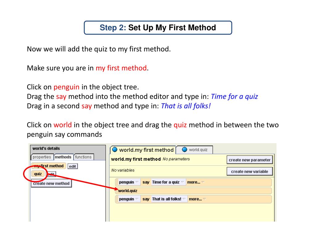Switch to the properties tab

(x=42, y=157)
